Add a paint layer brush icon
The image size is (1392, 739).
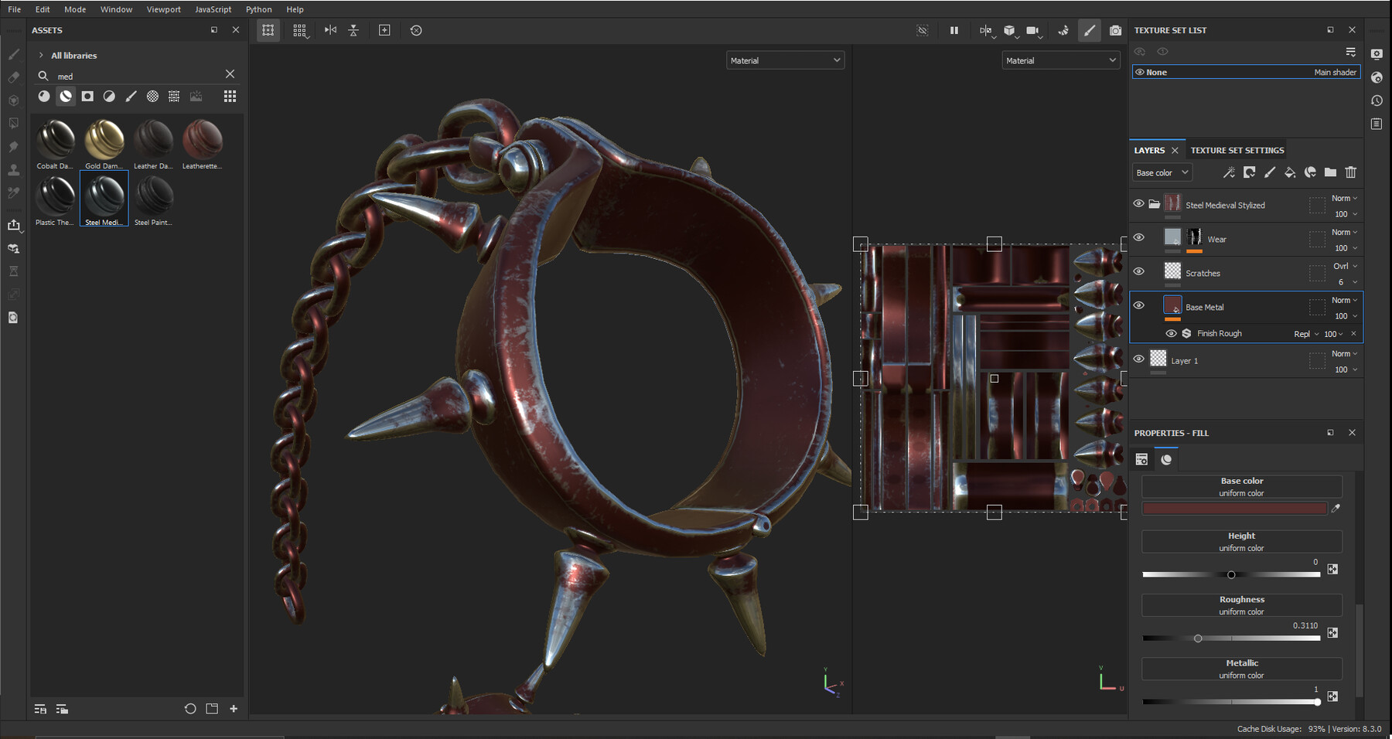pyautogui.click(x=1270, y=172)
